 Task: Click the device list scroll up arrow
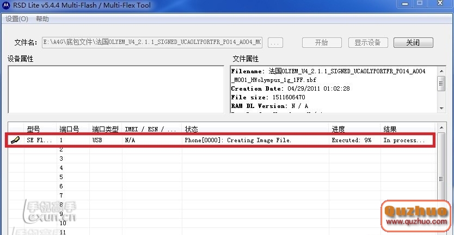pyautogui.click(x=441, y=128)
